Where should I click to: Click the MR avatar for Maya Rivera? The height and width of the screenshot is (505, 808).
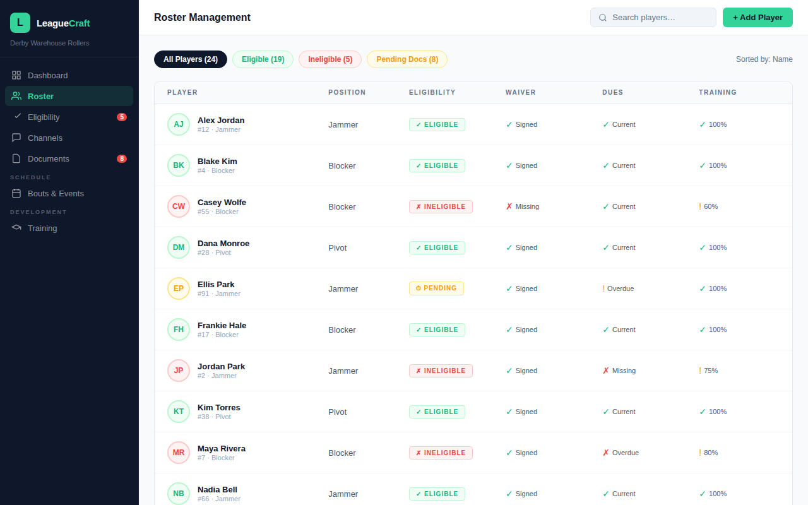[x=179, y=453]
